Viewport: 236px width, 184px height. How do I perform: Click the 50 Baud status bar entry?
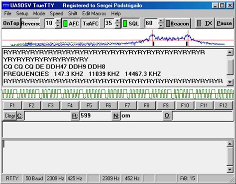point(34,179)
